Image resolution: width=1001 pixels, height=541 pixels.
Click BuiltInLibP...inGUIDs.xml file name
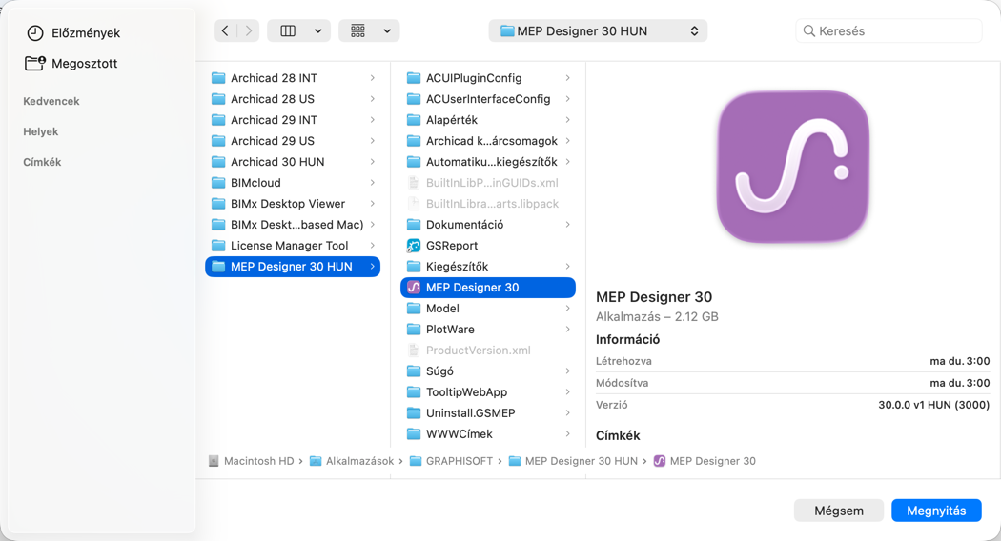click(x=492, y=183)
